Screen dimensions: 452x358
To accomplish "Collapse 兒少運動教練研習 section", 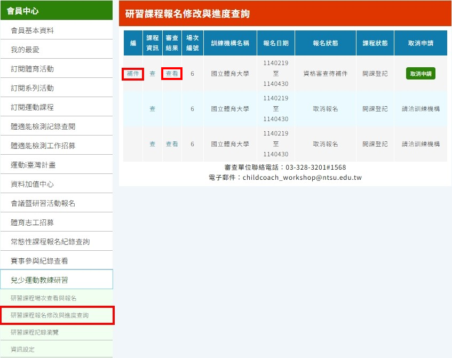I will [57, 280].
